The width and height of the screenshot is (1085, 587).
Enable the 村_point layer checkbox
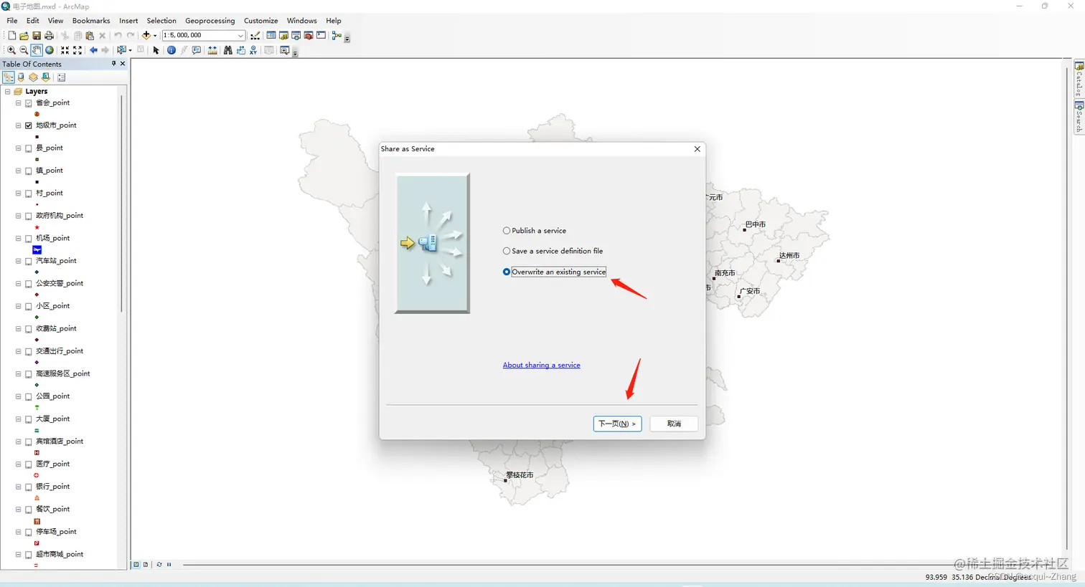pos(29,194)
